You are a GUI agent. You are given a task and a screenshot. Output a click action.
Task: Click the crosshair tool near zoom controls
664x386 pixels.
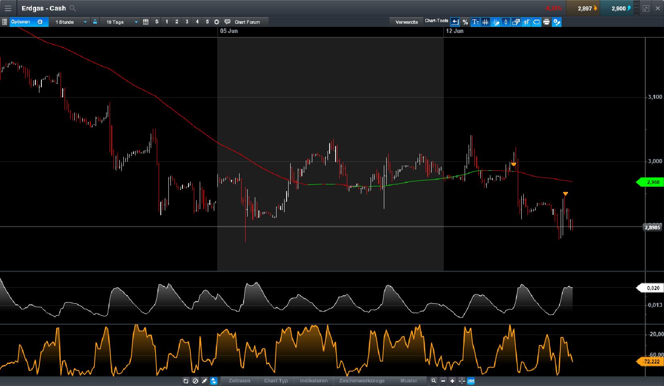461,381
